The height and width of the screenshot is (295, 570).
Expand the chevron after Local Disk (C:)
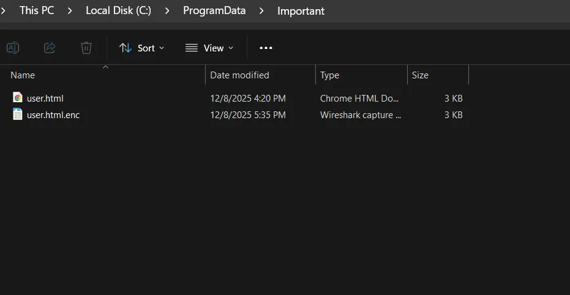click(x=167, y=11)
